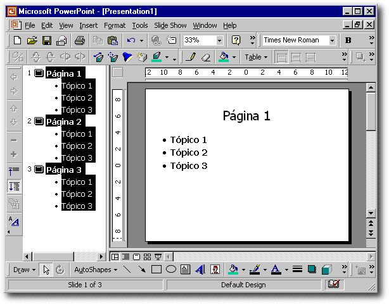Open a file with the Open folder icon
389x305 pixels.
pos(32,40)
